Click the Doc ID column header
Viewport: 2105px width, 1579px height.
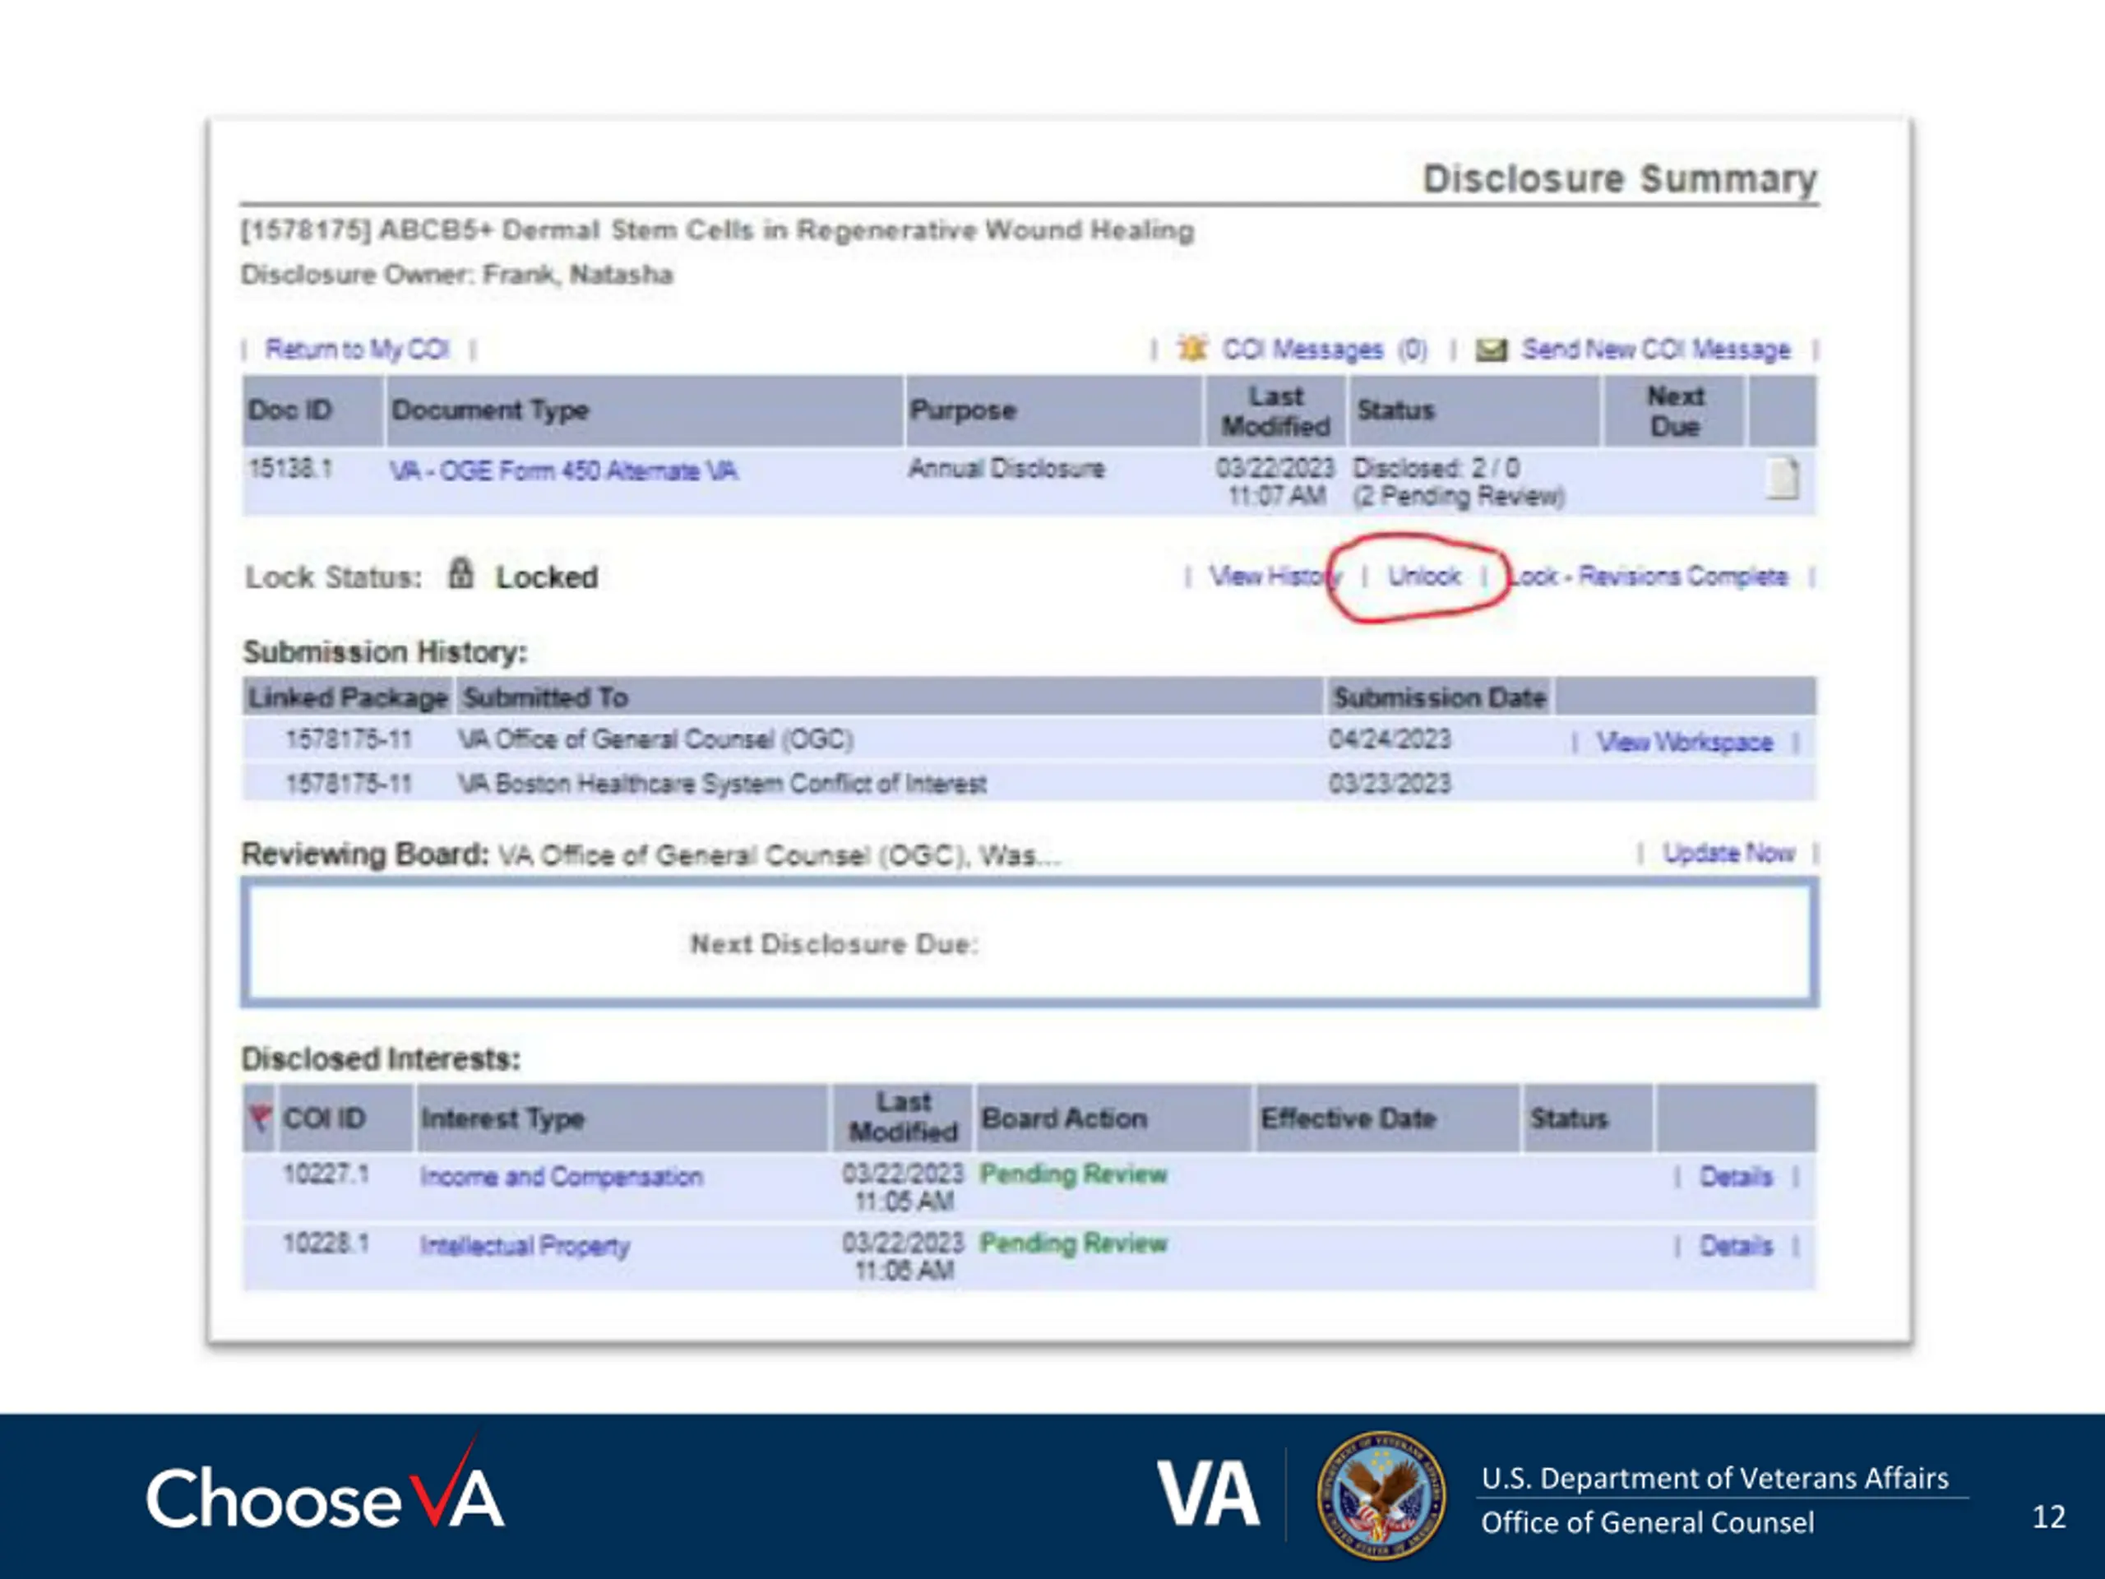[x=313, y=410]
